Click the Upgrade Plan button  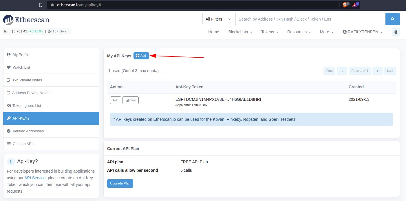point(120,183)
